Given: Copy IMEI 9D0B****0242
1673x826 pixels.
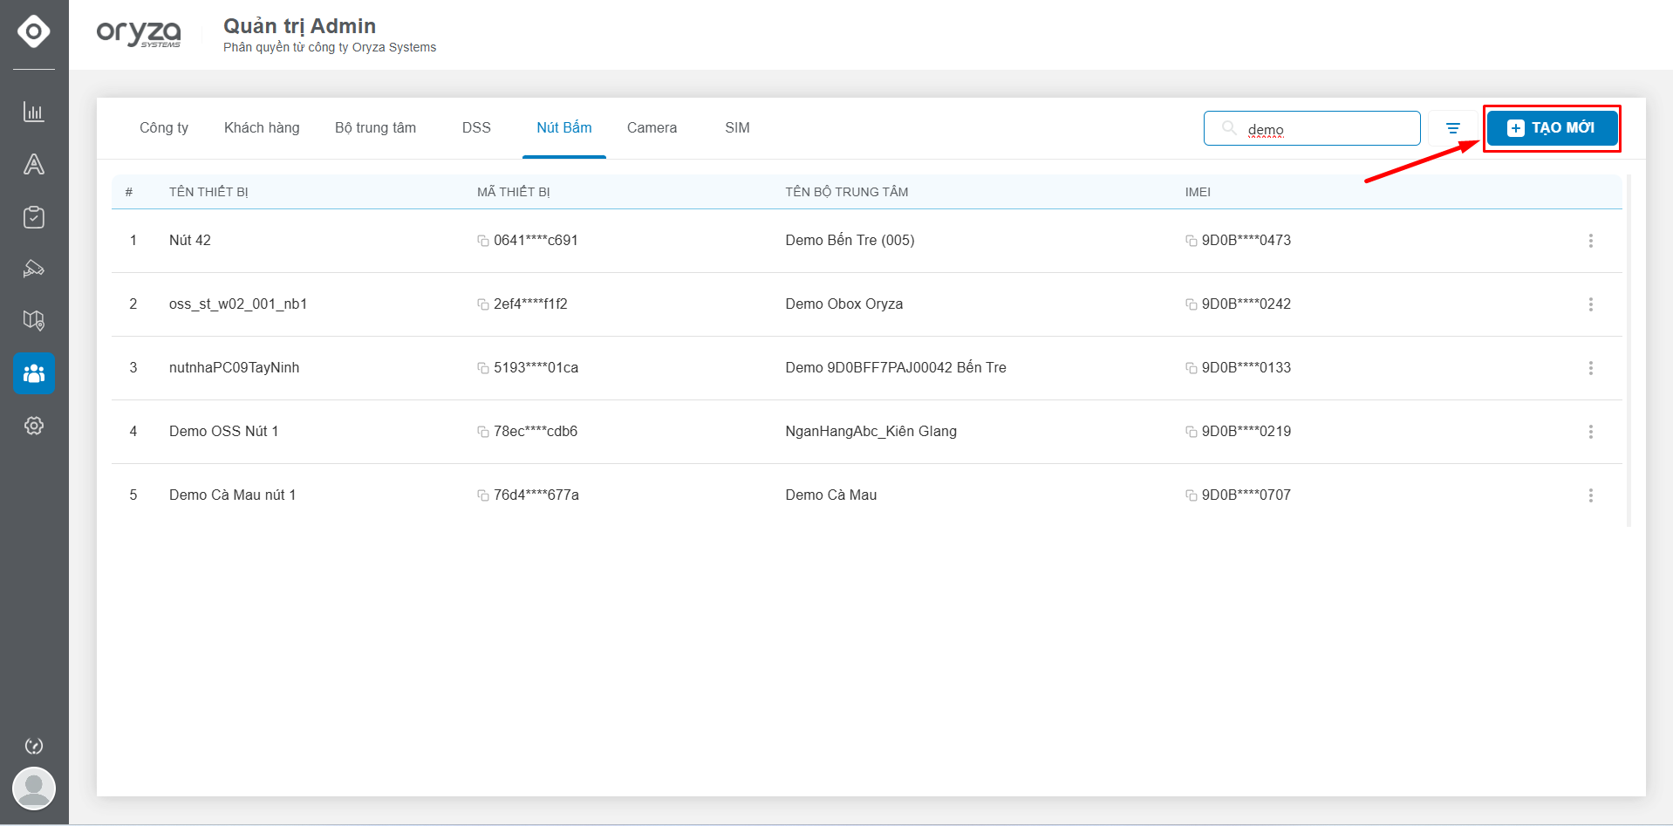Looking at the screenshot, I should pyautogui.click(x=1191, y=304).
